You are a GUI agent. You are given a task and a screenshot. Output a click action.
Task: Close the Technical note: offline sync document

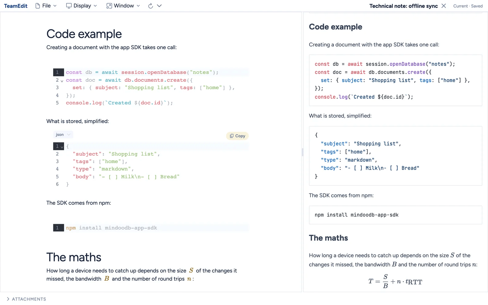pos(444,6)
